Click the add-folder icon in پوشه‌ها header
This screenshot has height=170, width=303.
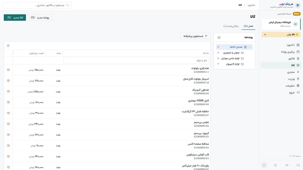click(219, 37)
